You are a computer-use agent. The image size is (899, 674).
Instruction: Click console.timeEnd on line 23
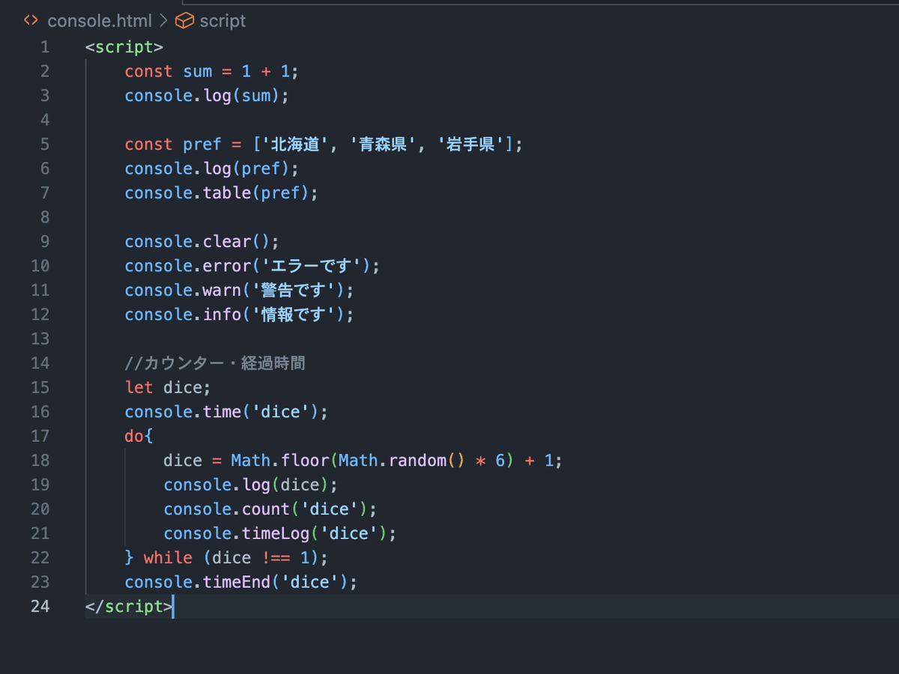(199, 581)
